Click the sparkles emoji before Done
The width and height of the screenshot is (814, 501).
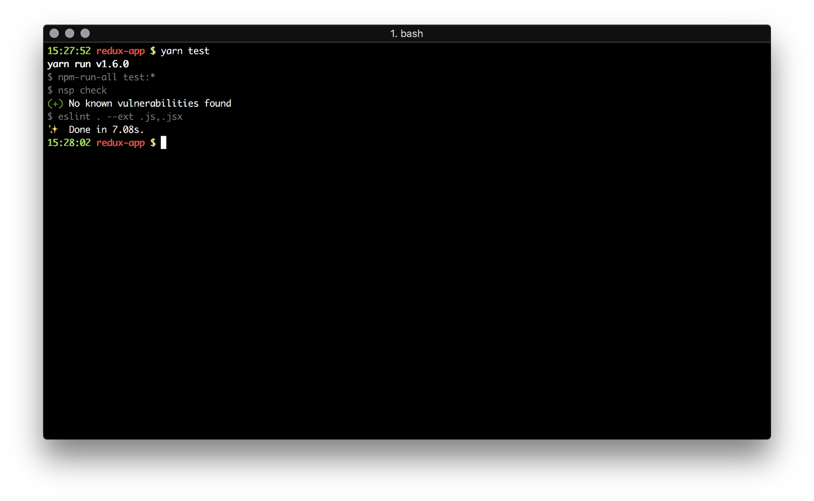(53, 130)
